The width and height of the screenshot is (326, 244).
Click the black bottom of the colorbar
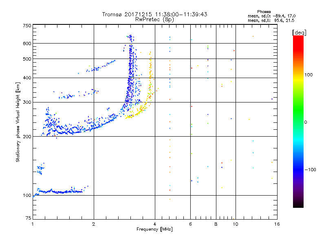click(x=298, y=205)
